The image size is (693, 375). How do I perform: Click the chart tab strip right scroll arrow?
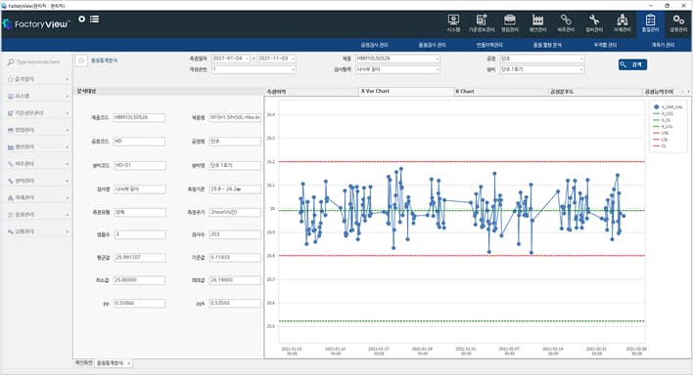688,92
